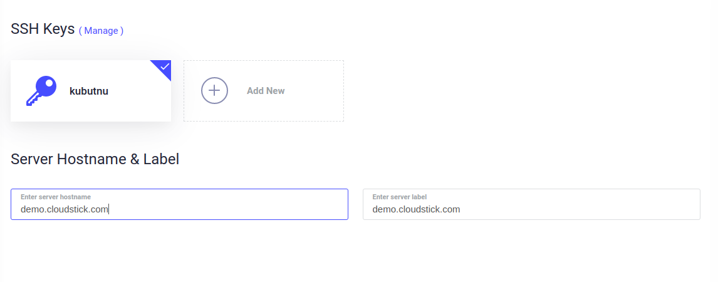718x282 pixels.
Task: Click the SSH Keys section heading
Action: [x=43, y=29]
